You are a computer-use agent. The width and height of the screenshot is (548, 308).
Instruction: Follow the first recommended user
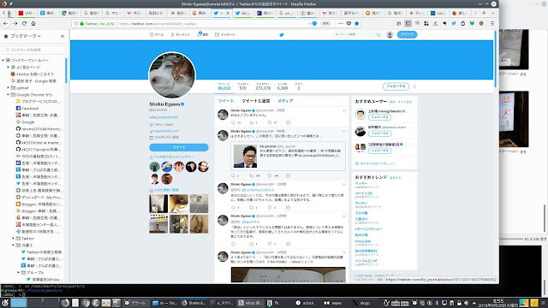click(379, 117)
